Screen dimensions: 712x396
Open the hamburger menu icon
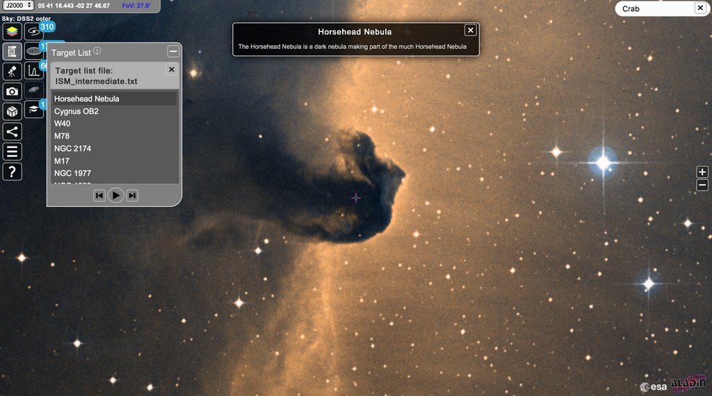pos(13,151)
